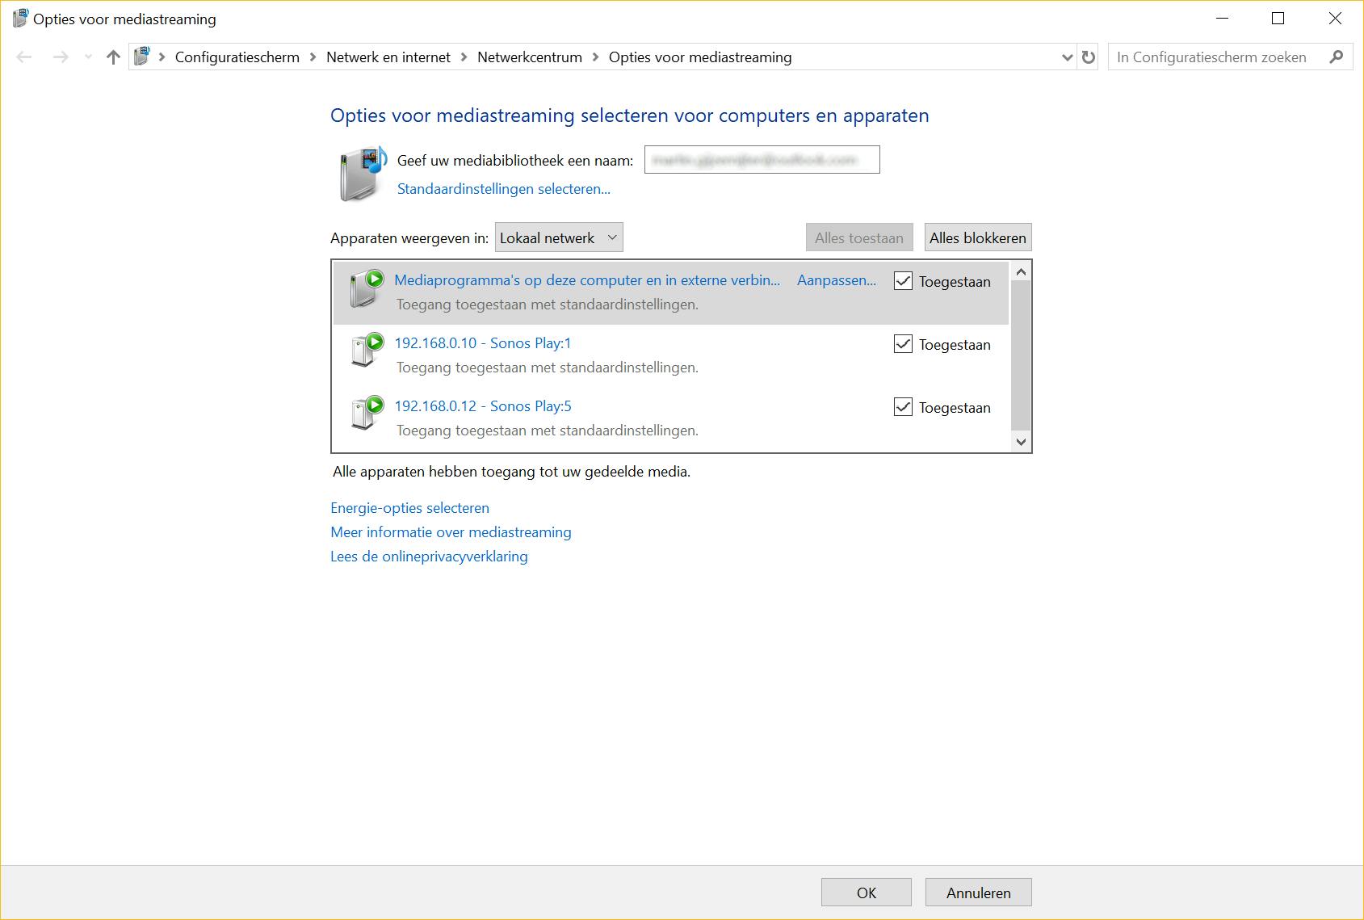Click the device list scrollbar thumb
The width and height of the screenshot is (1364, 920).
(x=1021, y=355)
